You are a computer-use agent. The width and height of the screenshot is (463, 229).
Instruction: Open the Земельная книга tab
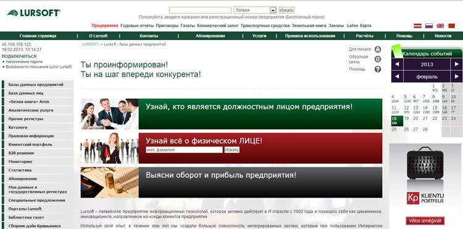pyautogui.click(x=309, y=26)
